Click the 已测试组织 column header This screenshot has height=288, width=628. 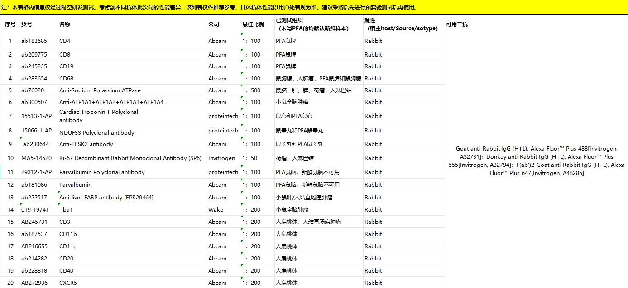(319, 24)
